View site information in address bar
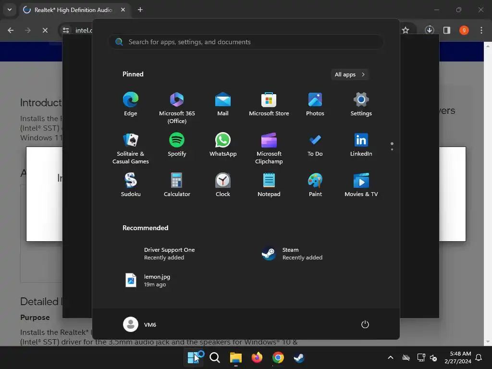The image size is (492, 369). pos(66,30)
